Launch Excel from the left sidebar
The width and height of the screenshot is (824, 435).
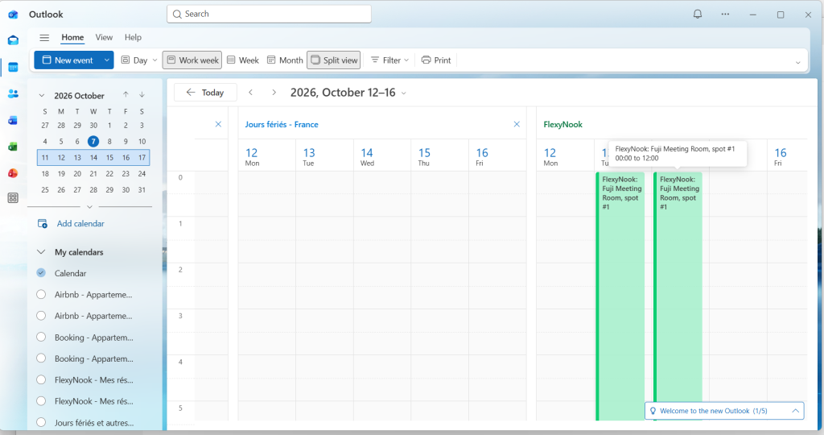click(x=13, y=147)
